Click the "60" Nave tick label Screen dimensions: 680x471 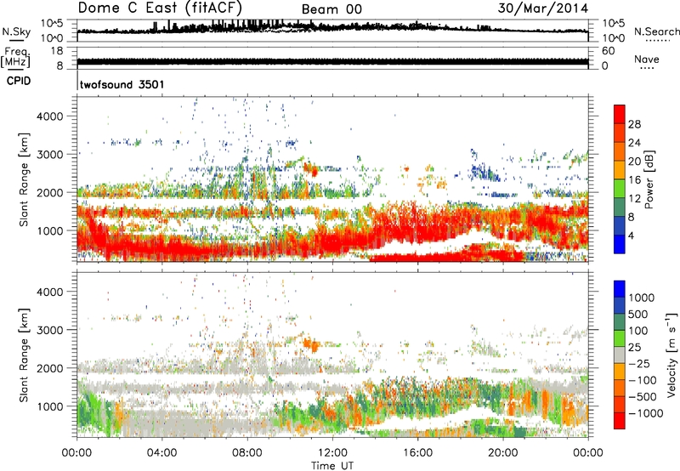pyautogui.click(x=608, y=51)
